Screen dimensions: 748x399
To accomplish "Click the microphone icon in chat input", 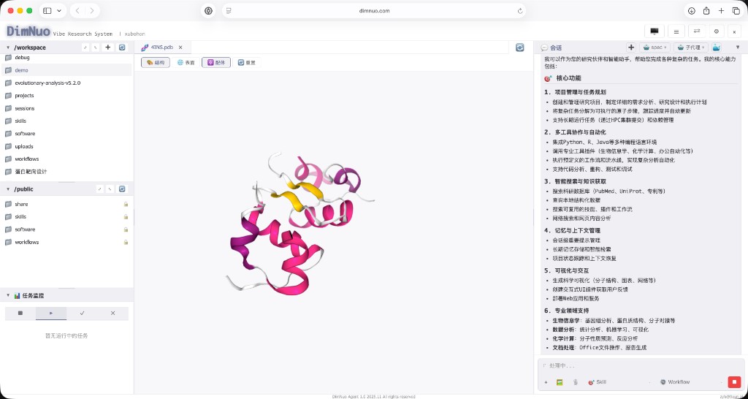I will 576,382.
